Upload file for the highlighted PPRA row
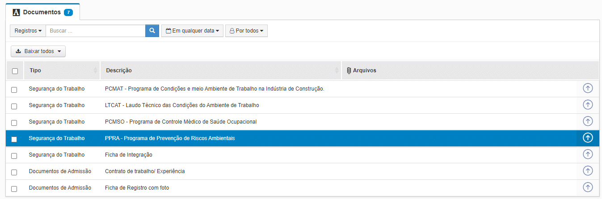 (588, 138)
